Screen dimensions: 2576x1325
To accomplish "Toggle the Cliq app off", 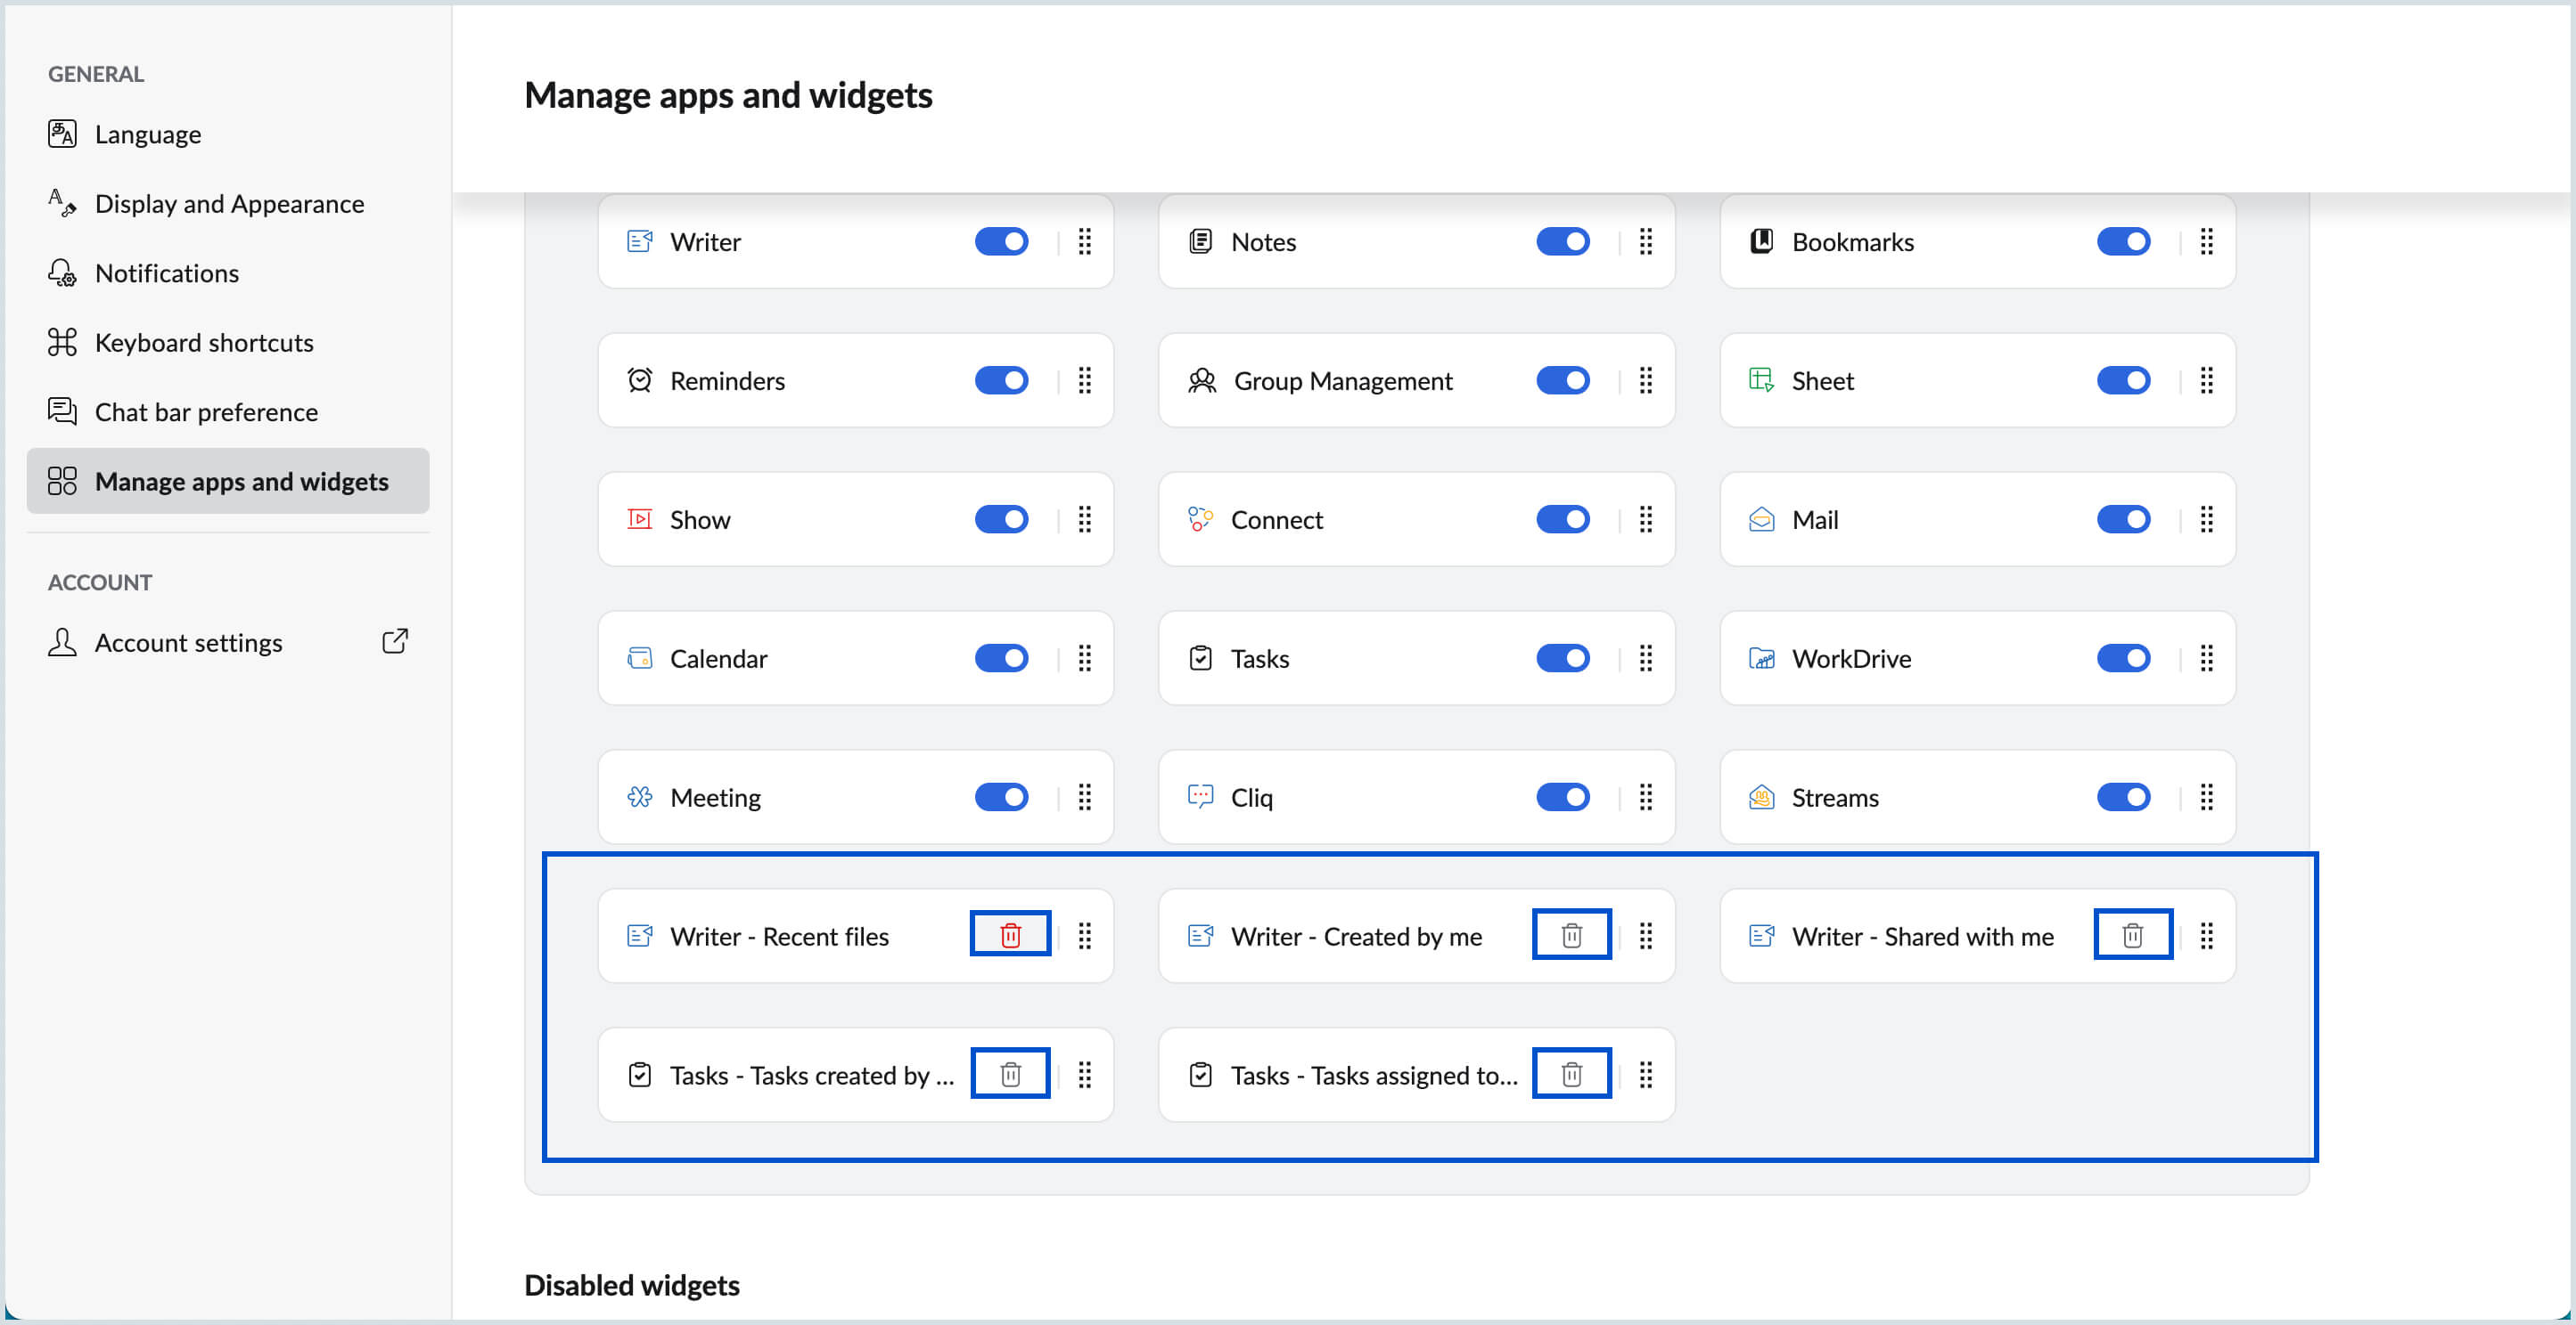I will (x=1562, y=797).
